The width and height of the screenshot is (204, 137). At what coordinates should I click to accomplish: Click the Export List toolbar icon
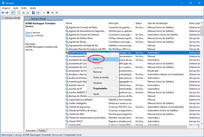(27, 13)
